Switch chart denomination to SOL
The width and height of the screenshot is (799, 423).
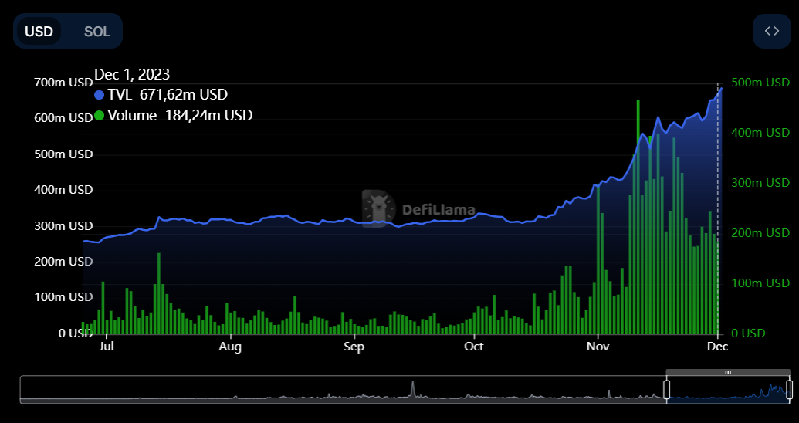(x=97, y=32)
